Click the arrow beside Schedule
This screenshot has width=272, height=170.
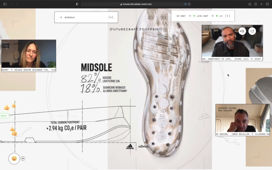coord(61,17)
